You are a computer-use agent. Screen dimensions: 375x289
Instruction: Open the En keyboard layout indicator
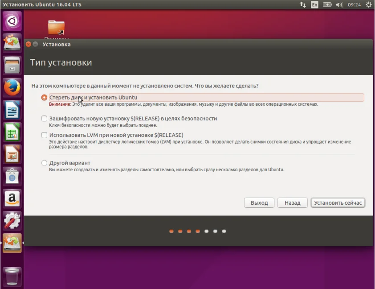click(x=314, y=4)
